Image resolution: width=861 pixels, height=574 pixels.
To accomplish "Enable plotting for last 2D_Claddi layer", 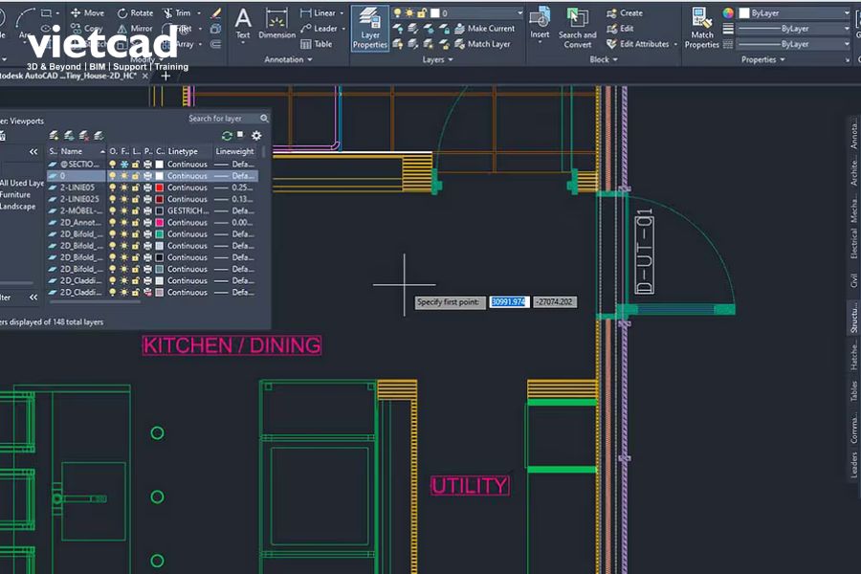I will pyautogui.click(x=147, y=292).
